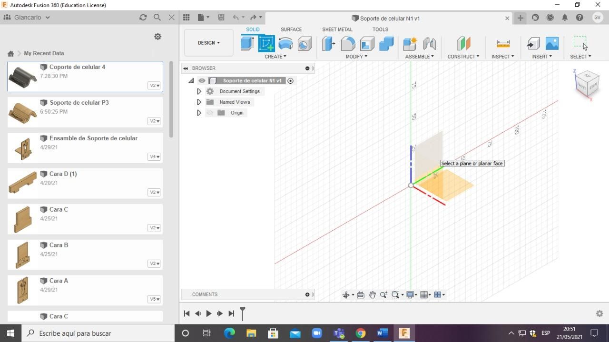Image resolution: width=609 pixels, height=342 pixels.
Task: Switch to the SHEET METAL tab
Action: (x=337, y=29)
